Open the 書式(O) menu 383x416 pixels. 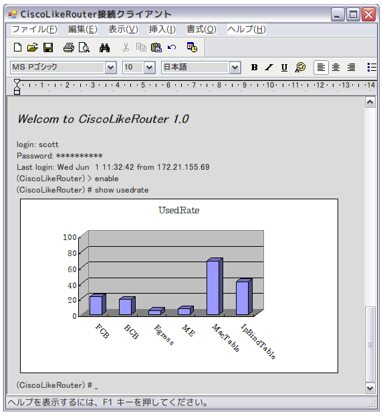[201, 29]
